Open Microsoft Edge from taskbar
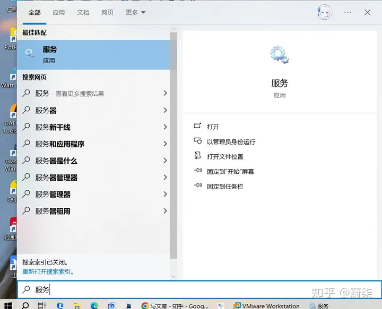Screen dimensions: 382x309 (94, 306)
